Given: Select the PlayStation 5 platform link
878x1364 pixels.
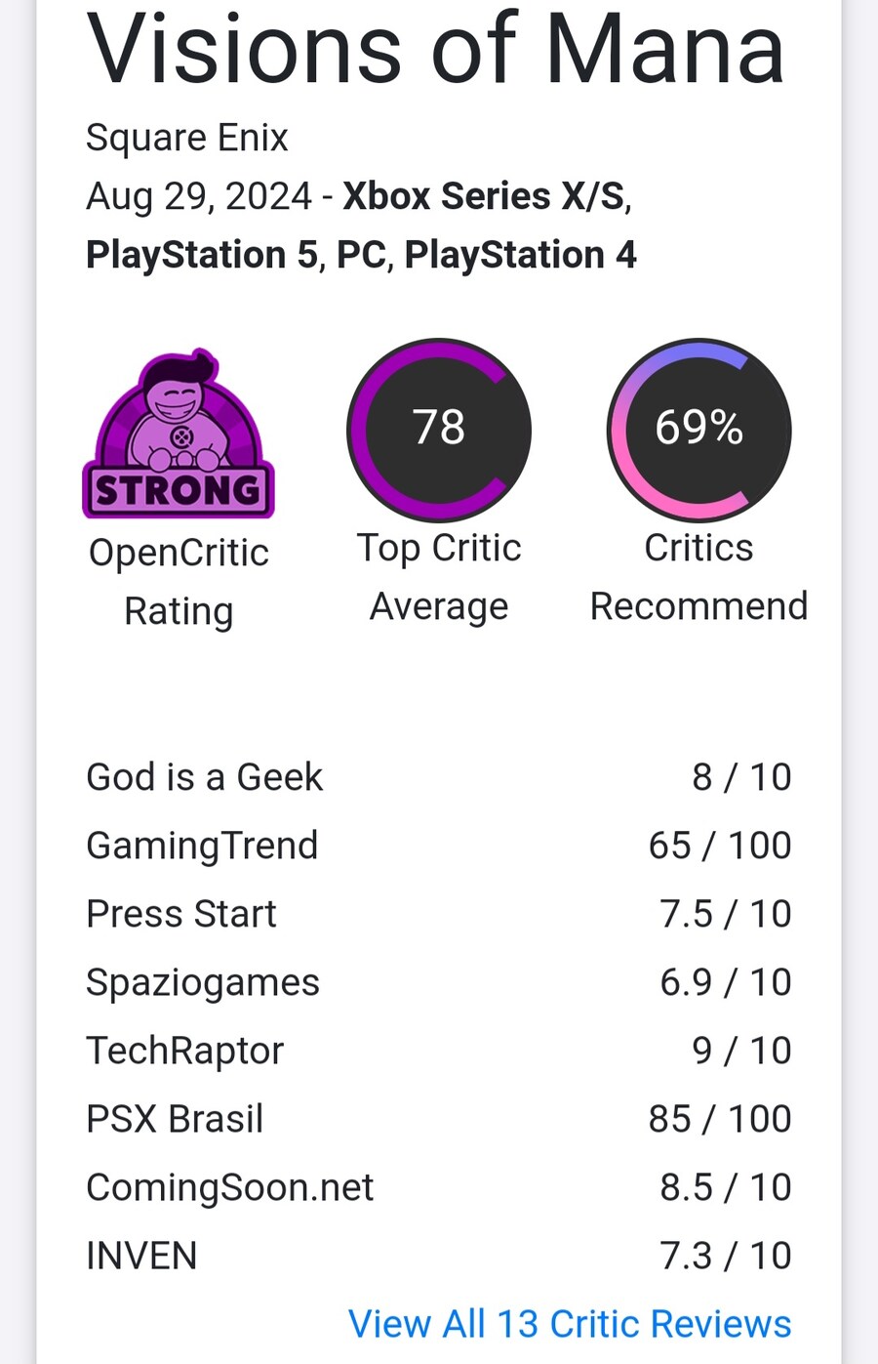Looking at the screenshot, I should pos(202,255).
